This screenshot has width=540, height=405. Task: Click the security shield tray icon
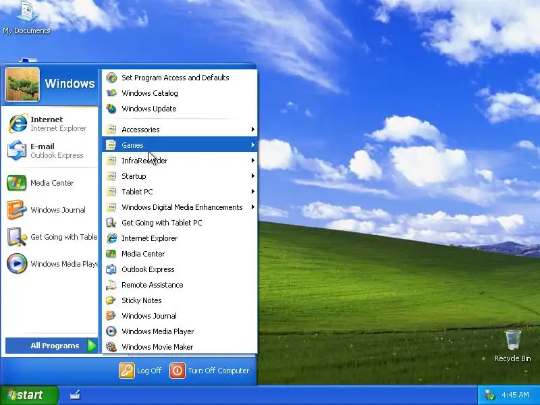(x=489, y=395)
